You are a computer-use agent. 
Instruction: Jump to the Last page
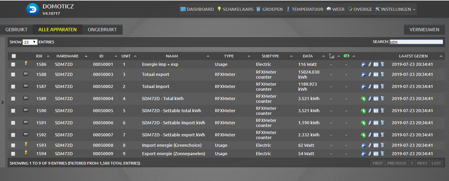point(436,163)
